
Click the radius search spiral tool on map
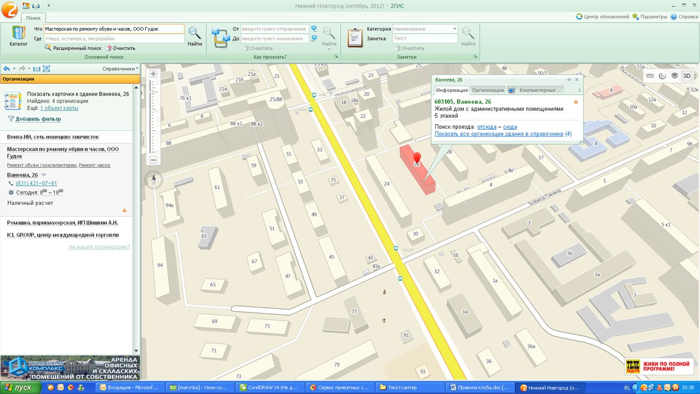coord(662,75)
